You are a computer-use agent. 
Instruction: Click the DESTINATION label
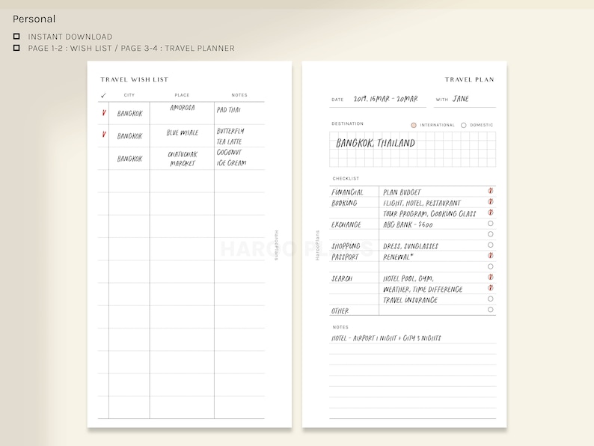tap(347, 123)
